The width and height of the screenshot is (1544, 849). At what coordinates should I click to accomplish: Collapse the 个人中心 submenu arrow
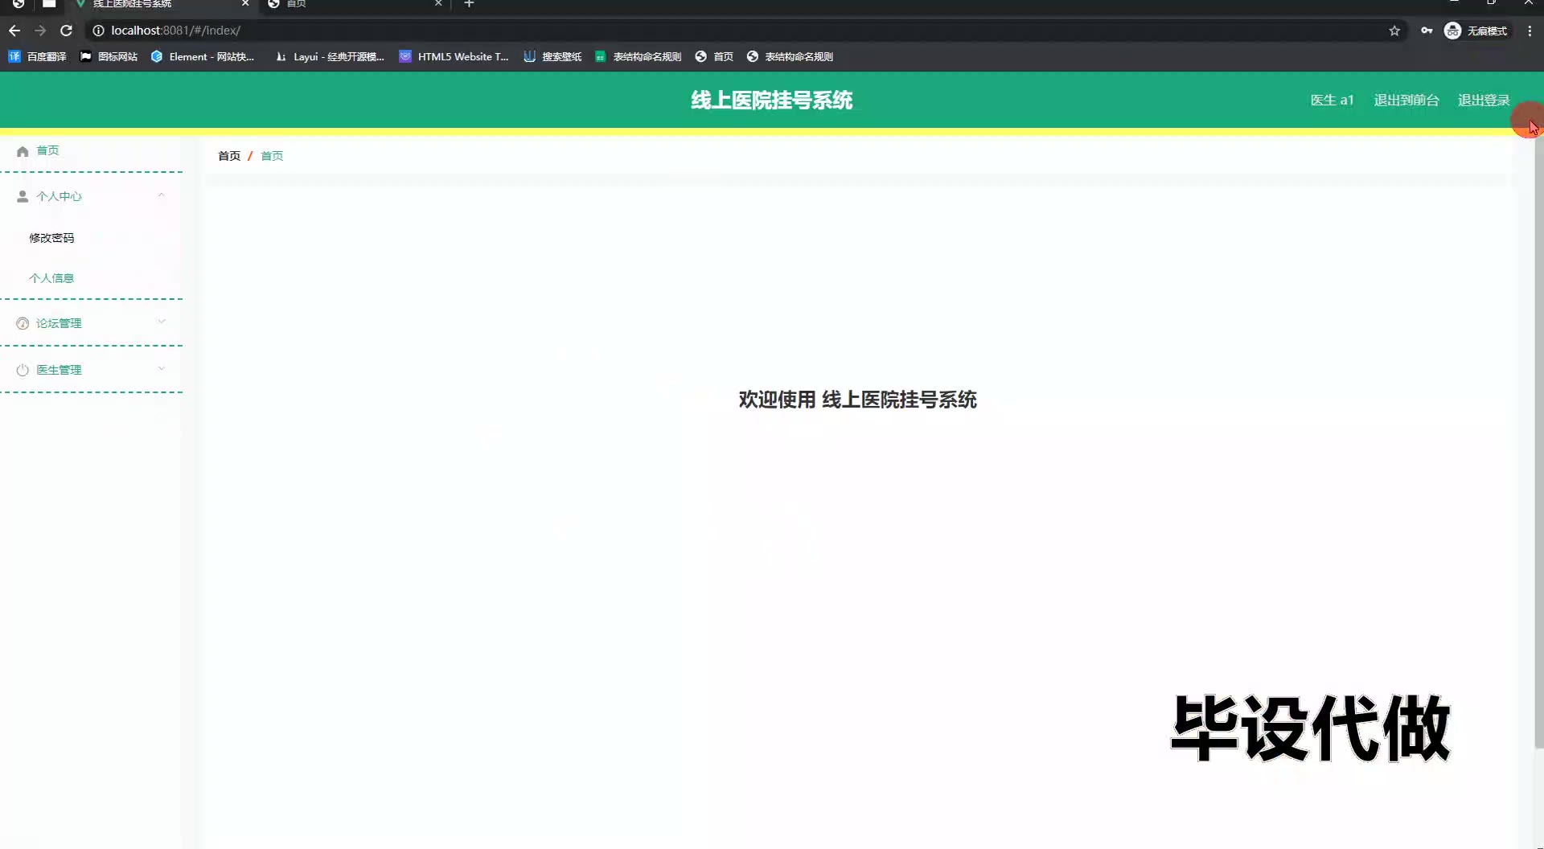pyautogui.click(x=162, y=195)
